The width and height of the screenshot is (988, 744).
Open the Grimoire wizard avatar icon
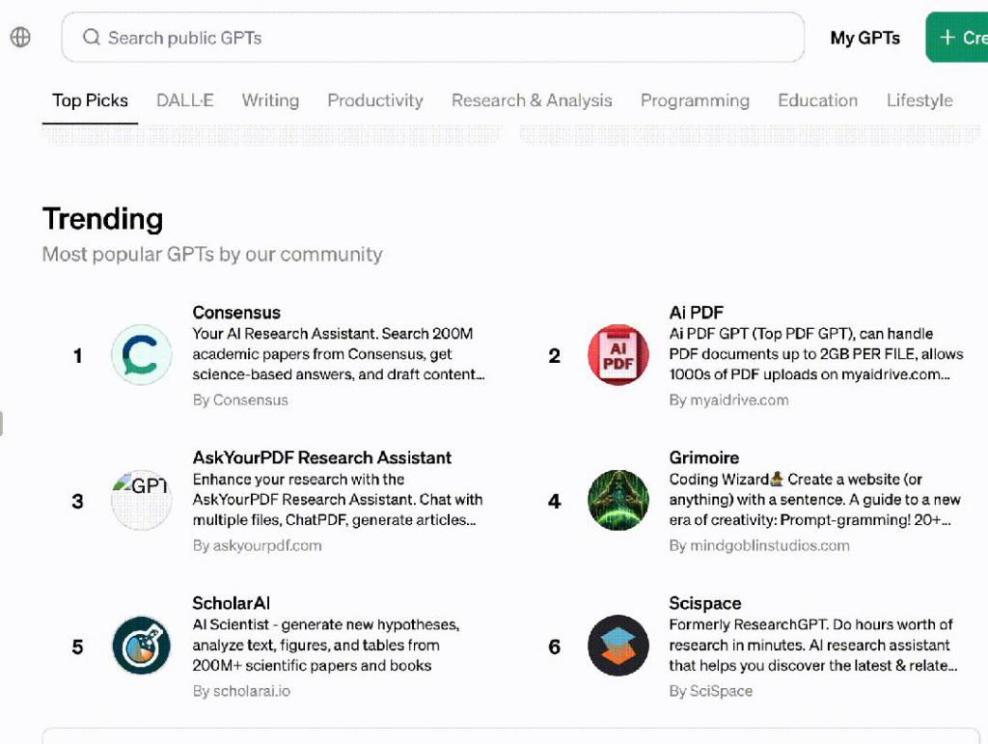(618, 500)
